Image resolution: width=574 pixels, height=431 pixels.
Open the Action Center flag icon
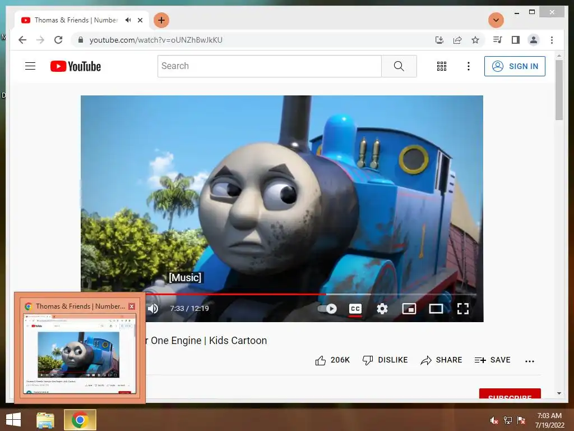click(x=521, y=420)
